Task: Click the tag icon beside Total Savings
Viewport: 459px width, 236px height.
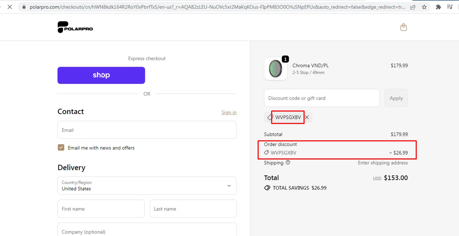Action: [267, 188]
